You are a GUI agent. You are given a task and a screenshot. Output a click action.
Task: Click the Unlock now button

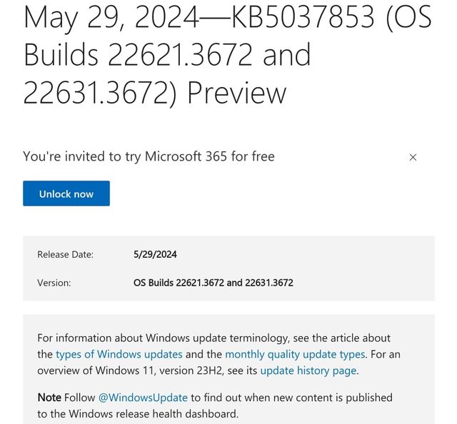click(66, 193)
